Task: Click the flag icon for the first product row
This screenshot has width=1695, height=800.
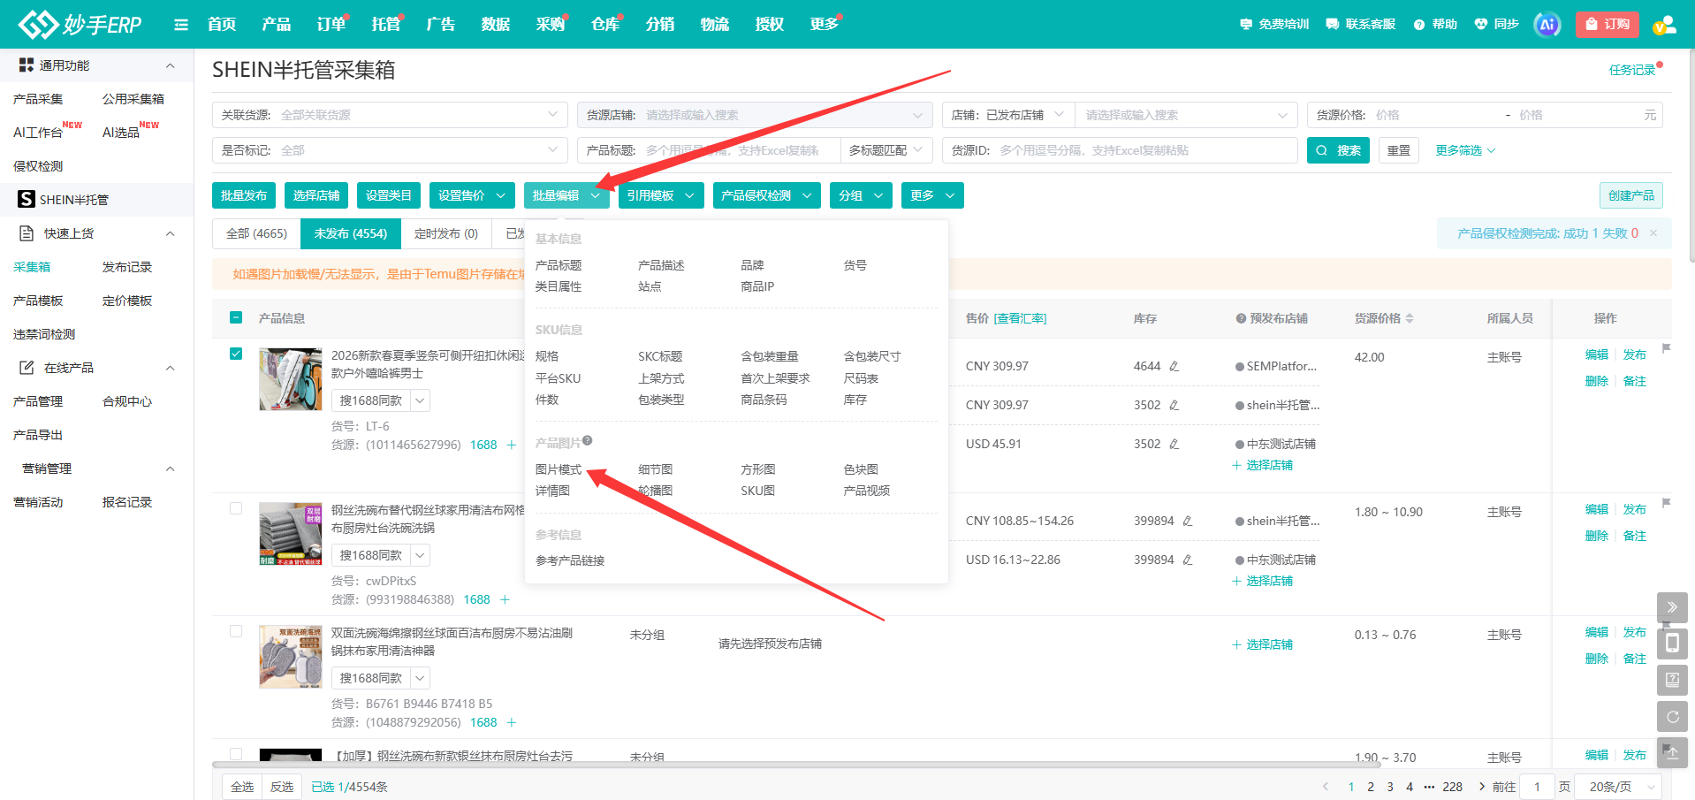Action: pyautogui.click(x=1666, y=348)
